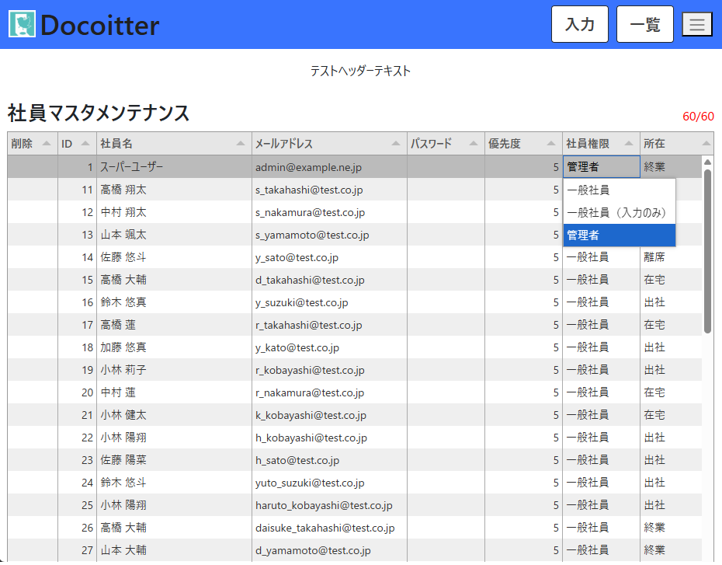722x565 pixels.
Task: Select 一般社員 from the dropdown list
Action: pyautogui.click(x=619, y=190)
